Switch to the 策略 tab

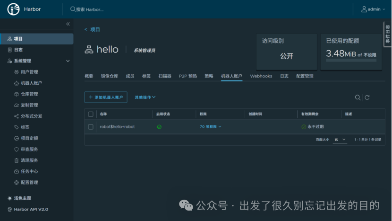click(209, 76)
